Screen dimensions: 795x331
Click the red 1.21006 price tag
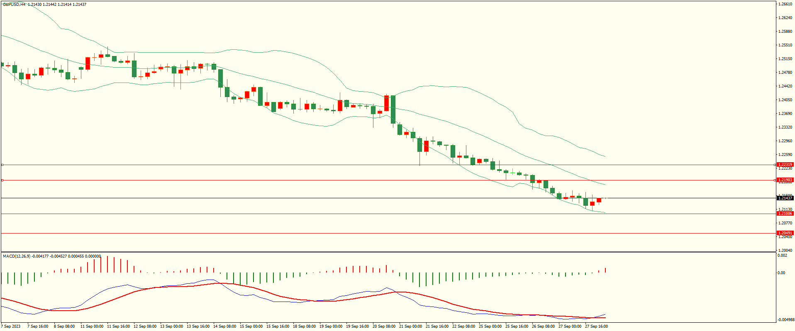click(x=785, y=214)
